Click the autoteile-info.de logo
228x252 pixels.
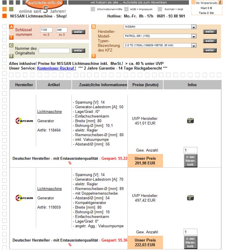point(45,3)
